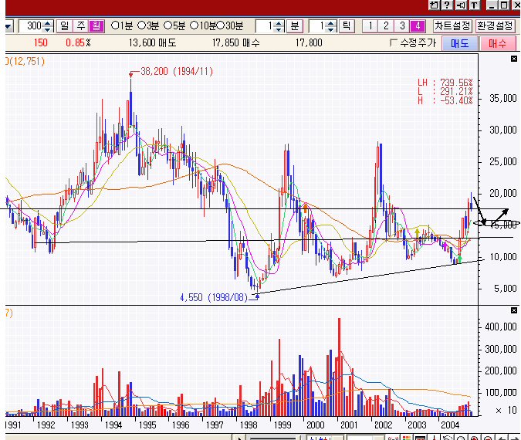Viewport: 521px width, 440px height.
Task: Click the red 150 change value
Action: (x=41, y=43)
